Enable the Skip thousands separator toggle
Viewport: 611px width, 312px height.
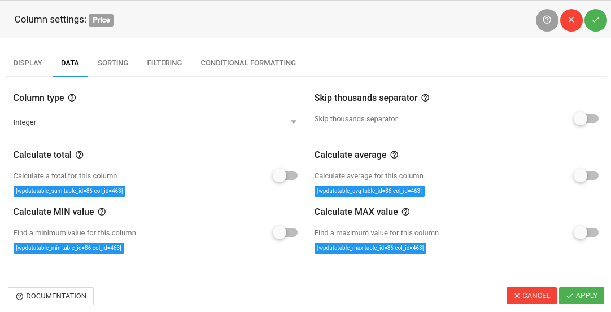pos(586,118)
